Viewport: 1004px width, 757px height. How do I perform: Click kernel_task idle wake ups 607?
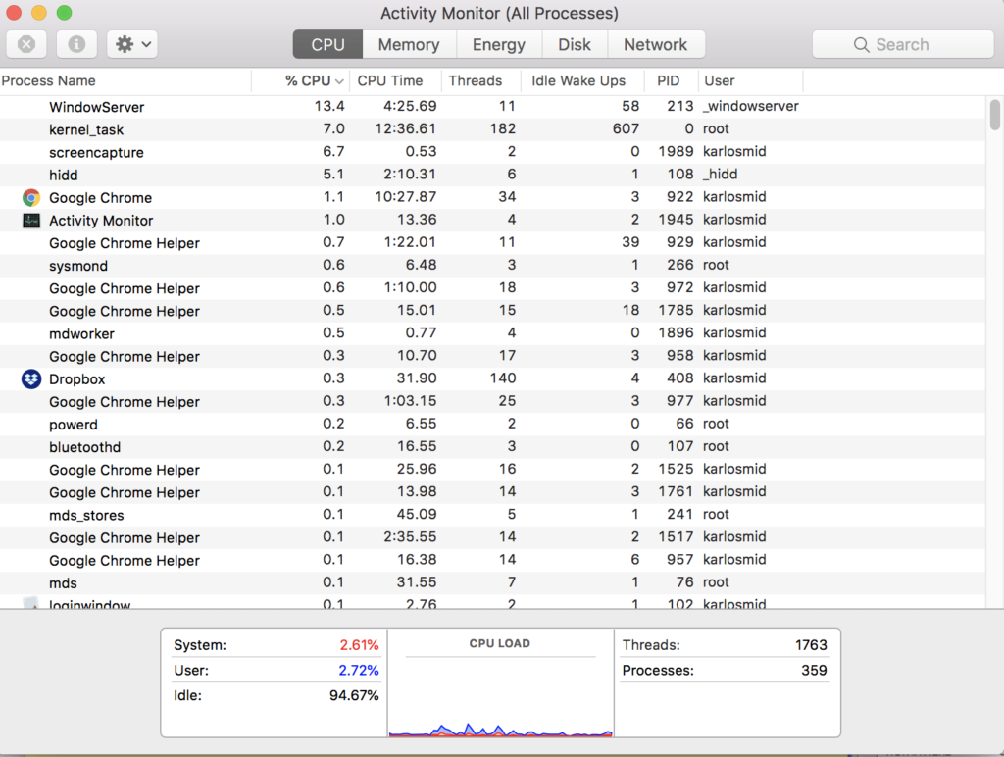pos(626,128)
